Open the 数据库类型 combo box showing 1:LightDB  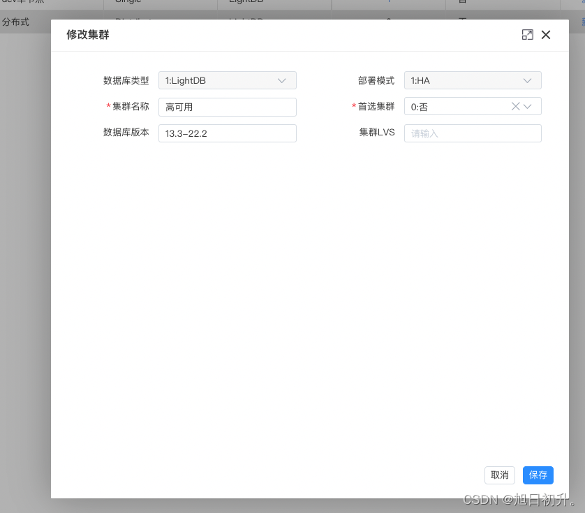tap(227, 80)
